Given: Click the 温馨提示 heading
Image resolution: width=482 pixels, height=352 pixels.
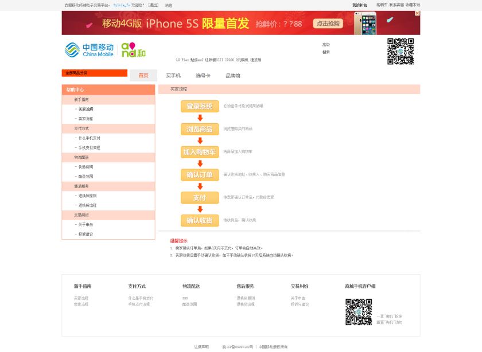Looking at the screenshot, I should (x=178, y=241).
